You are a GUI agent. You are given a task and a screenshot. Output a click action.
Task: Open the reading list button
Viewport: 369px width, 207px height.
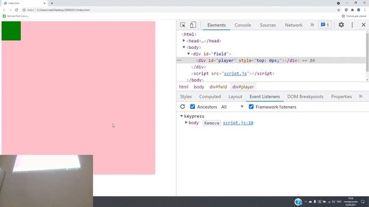click(x=353, y=16)
